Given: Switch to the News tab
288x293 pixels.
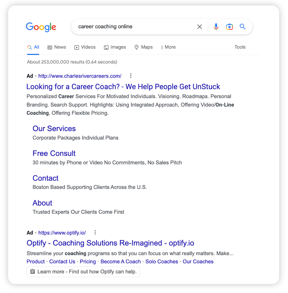Looking at the screenshot, I should pos(57,47).
